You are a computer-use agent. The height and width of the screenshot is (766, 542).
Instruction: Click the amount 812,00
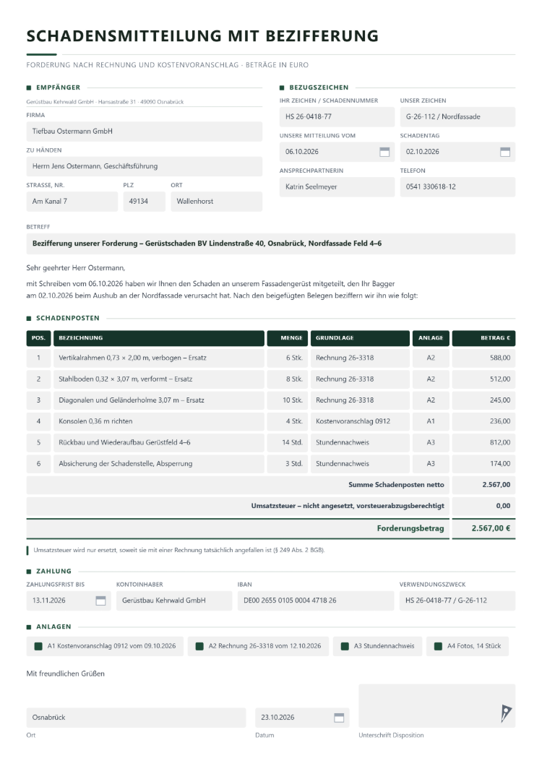[x=483, y=442]
